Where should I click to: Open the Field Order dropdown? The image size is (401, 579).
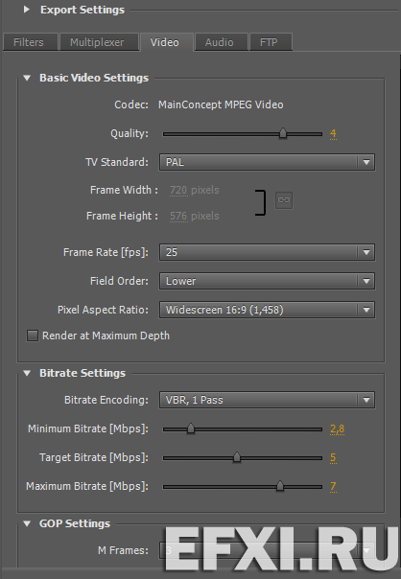[x=267, y=281]
